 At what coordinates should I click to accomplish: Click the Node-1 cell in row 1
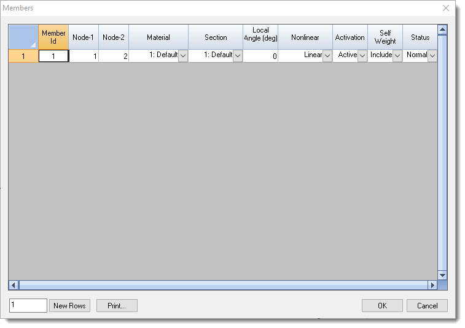(84, 56)
